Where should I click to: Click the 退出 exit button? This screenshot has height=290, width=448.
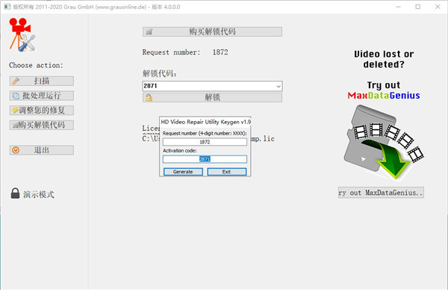41,150
